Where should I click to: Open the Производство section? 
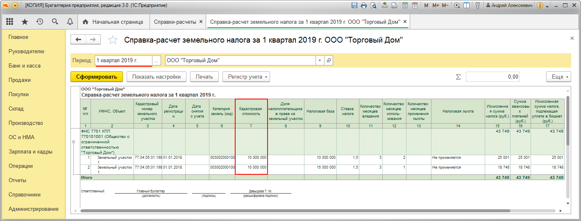[x=26, y=123]
